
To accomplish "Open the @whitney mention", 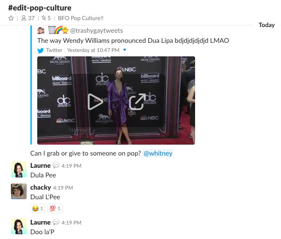I will pyautogui.click(x=158, y=153).
